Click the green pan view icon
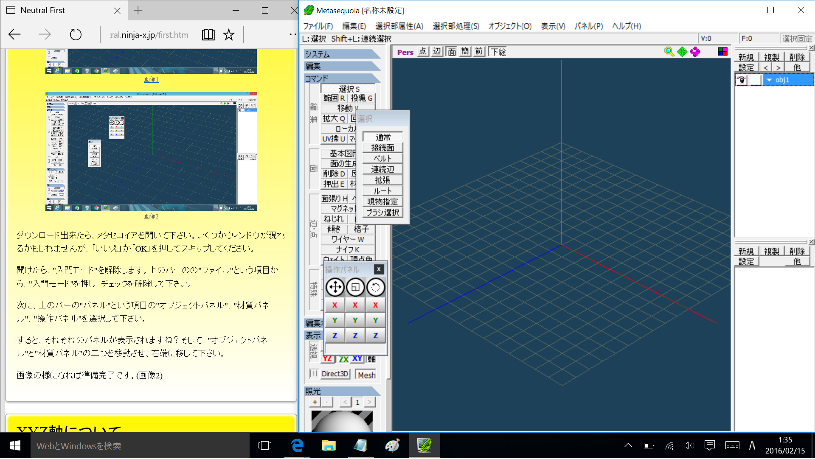Screen dimensions: 815x459 coord(682,52)
